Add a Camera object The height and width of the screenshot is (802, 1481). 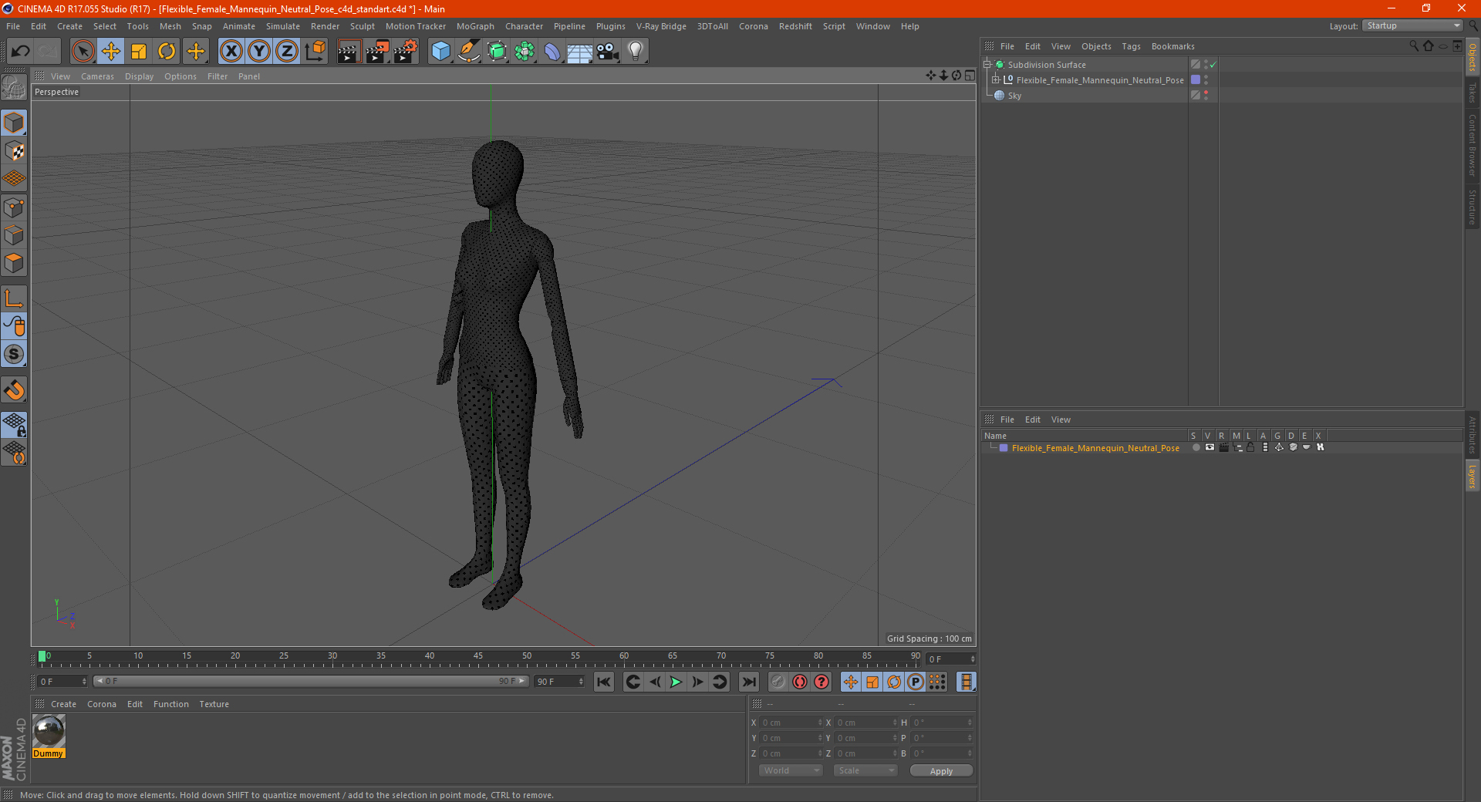608,52
